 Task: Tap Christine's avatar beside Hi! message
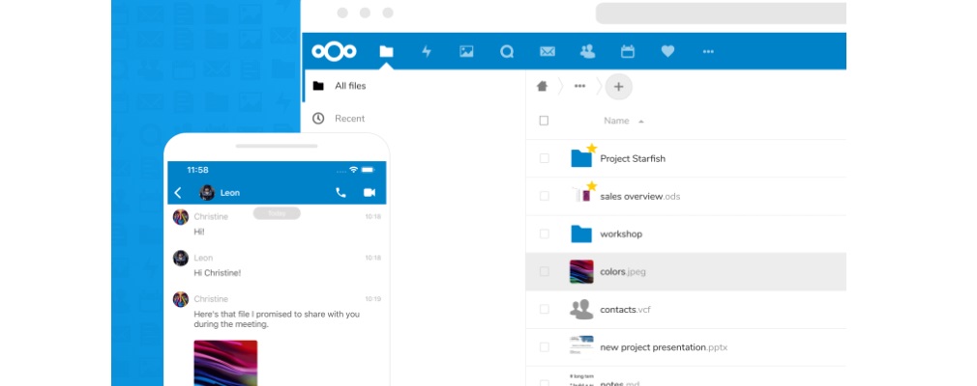[181, 217]
